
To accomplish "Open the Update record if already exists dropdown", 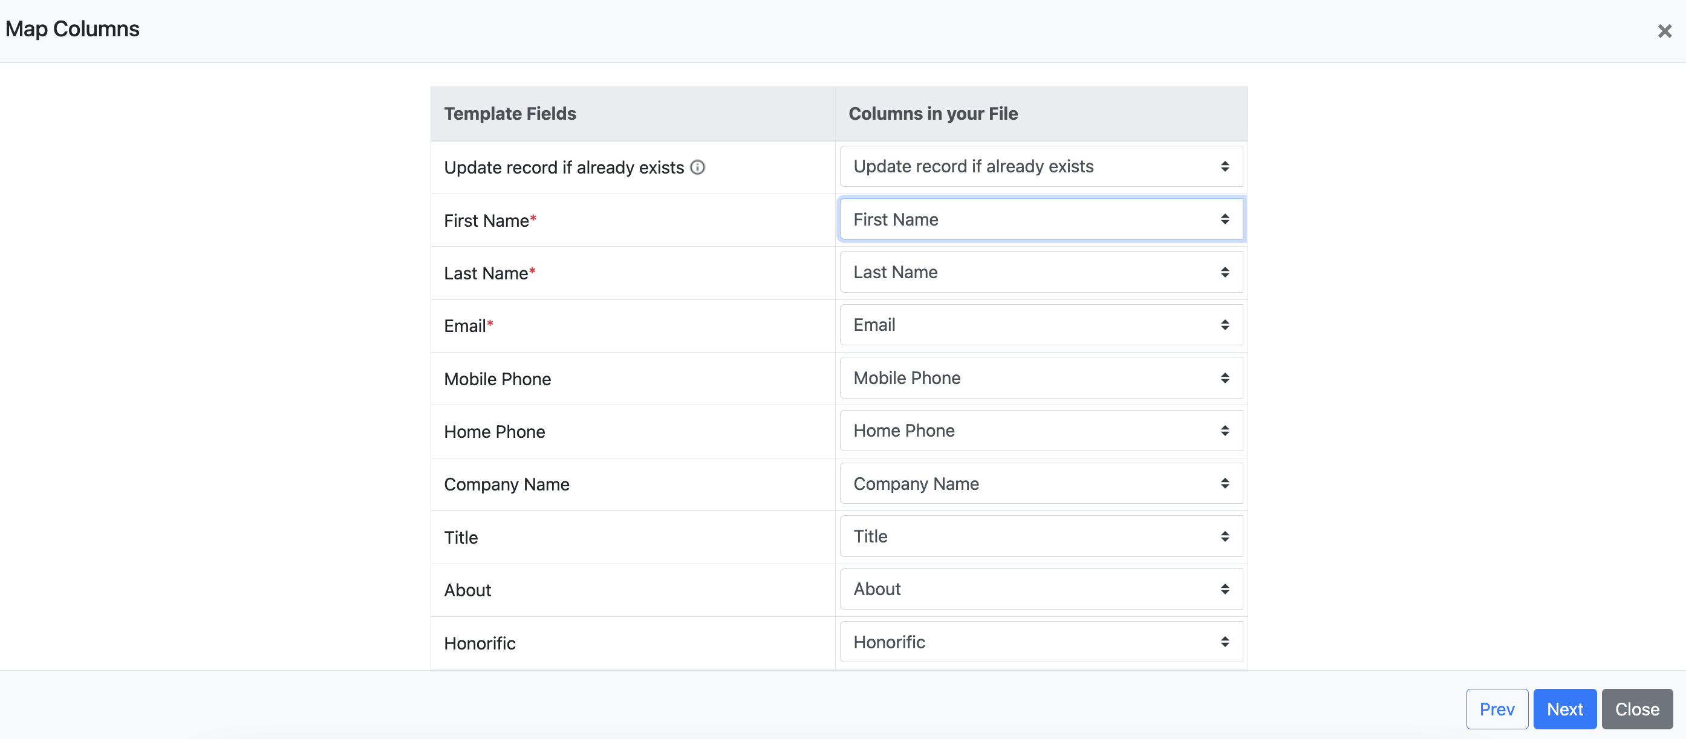I will [x=1041, y=166].
